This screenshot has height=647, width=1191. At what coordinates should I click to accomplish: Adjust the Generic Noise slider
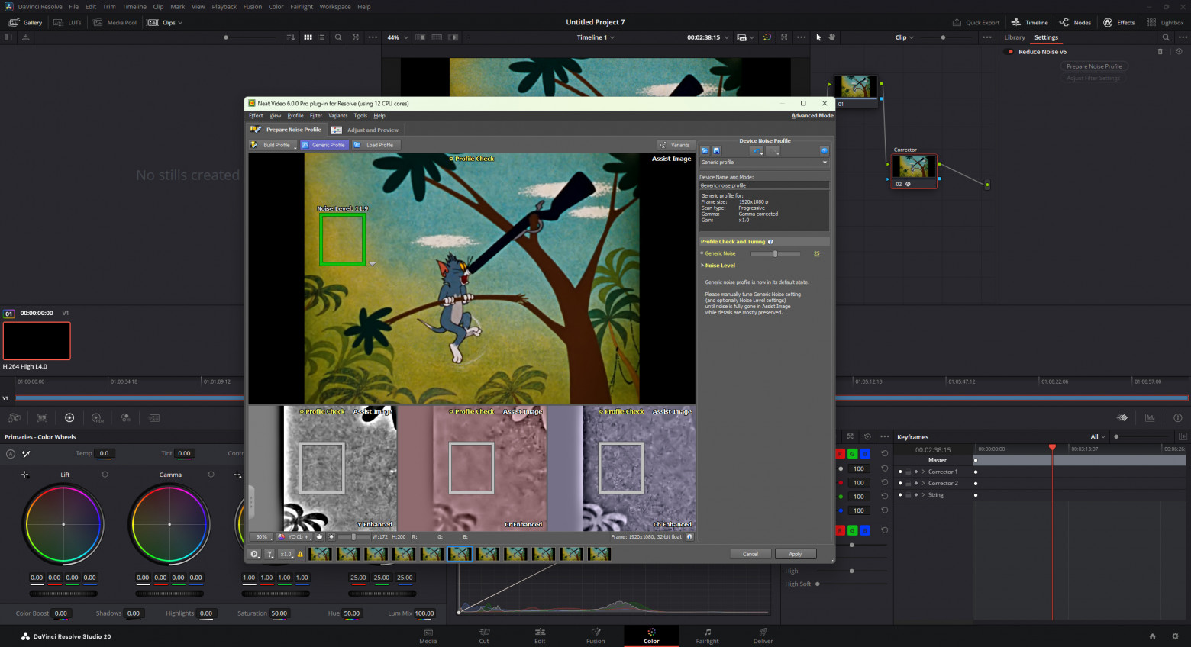point(776,253)
